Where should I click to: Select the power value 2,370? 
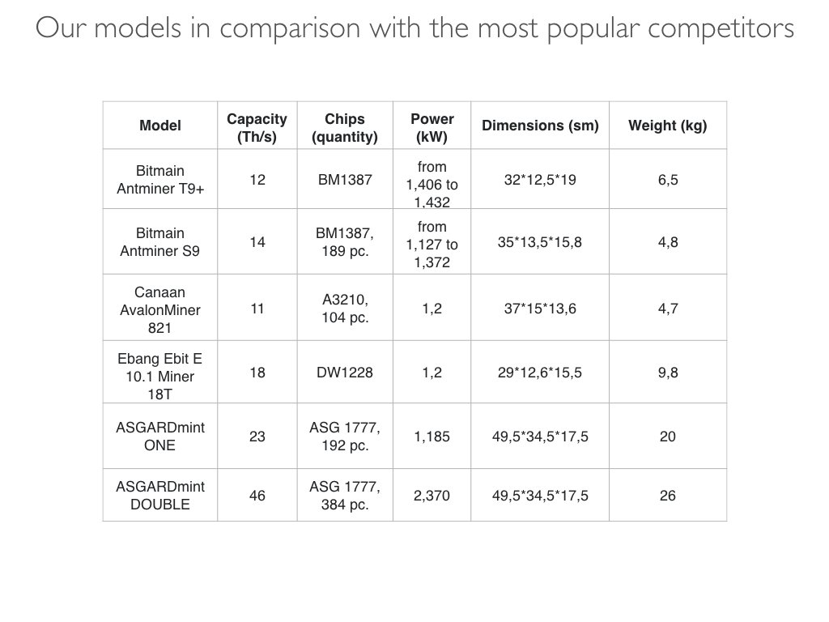coord(432,495)
